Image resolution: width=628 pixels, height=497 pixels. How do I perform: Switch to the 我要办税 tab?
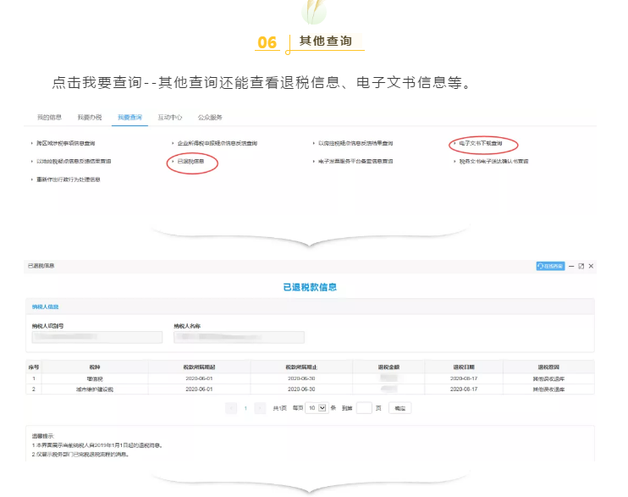click(x=90, y=117)
